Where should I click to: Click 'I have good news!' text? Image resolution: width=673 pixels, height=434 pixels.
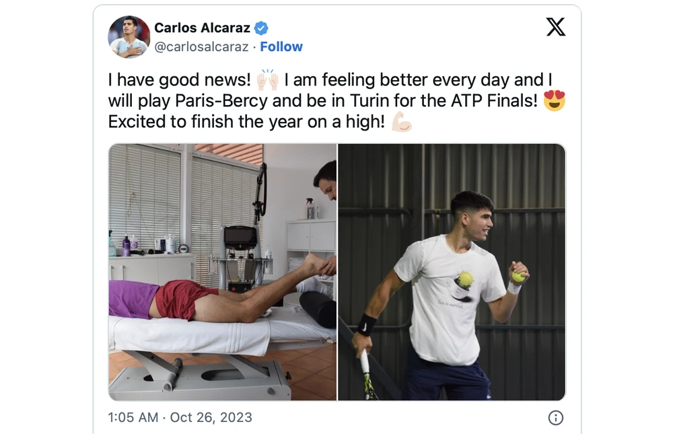180,80
